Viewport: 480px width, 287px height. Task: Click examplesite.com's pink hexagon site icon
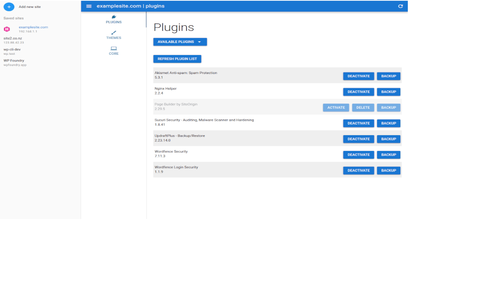pyautogui.click(x=6, y=29)
